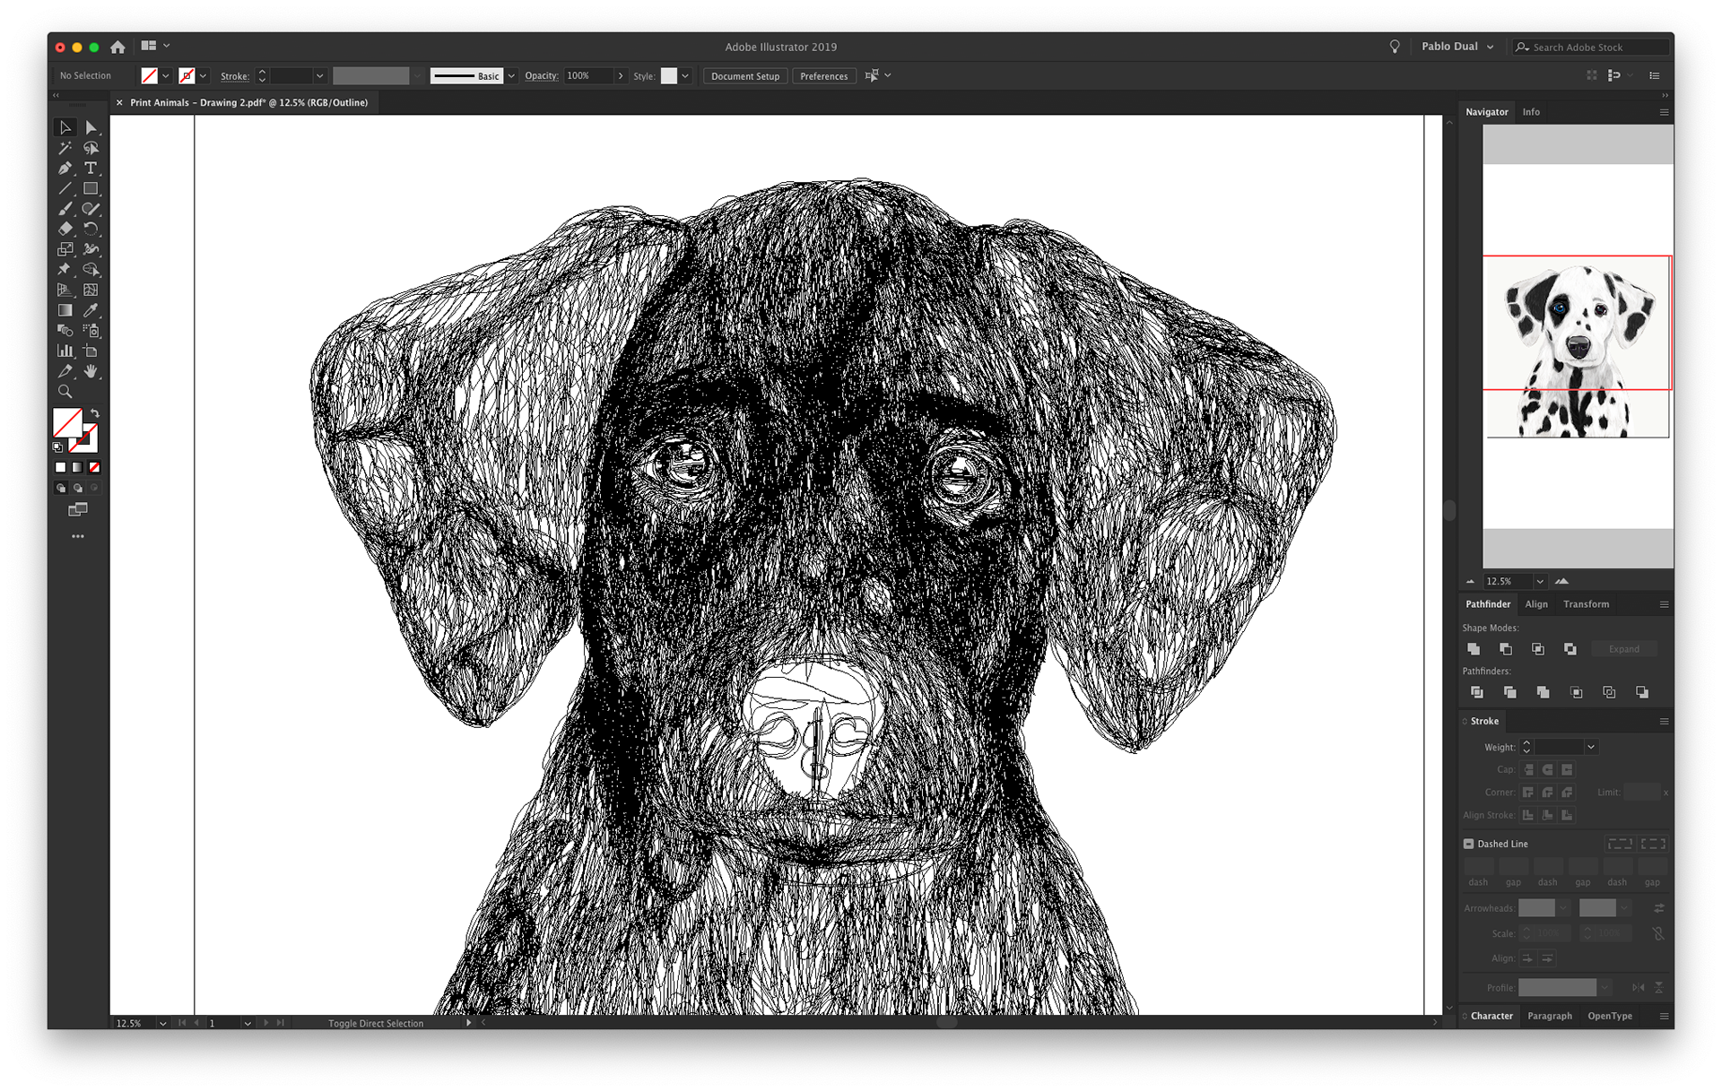Click the Eraser tool

(x=65, y=229)
